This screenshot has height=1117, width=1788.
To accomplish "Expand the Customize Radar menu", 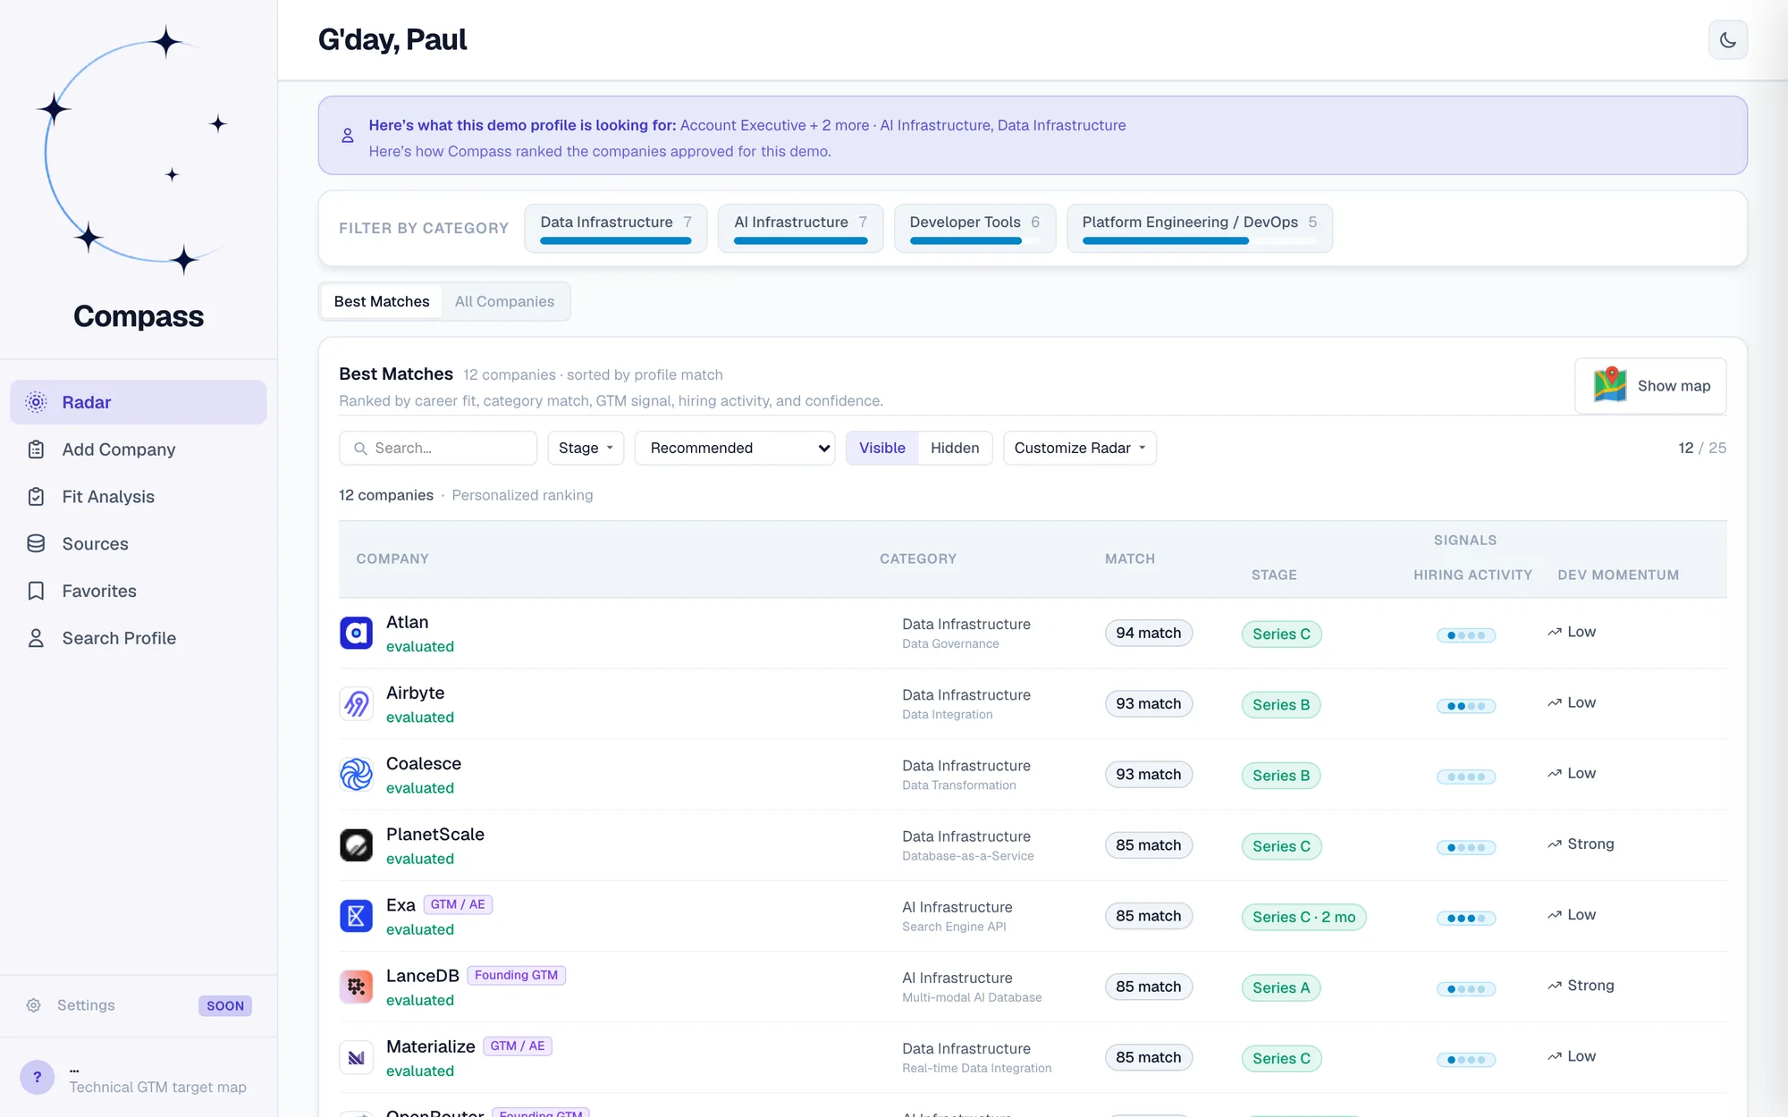I will pyautogui.click(x=1079, y=448).
